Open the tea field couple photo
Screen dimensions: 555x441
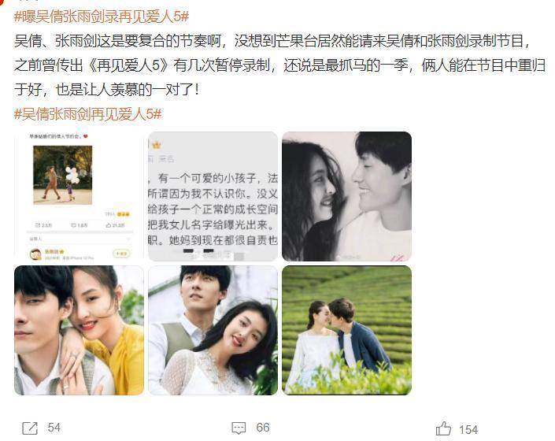[x=347, y=330]
